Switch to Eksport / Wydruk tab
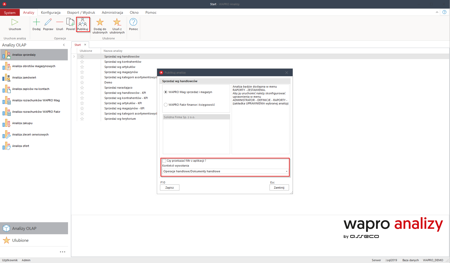 [x=81, y=12]
